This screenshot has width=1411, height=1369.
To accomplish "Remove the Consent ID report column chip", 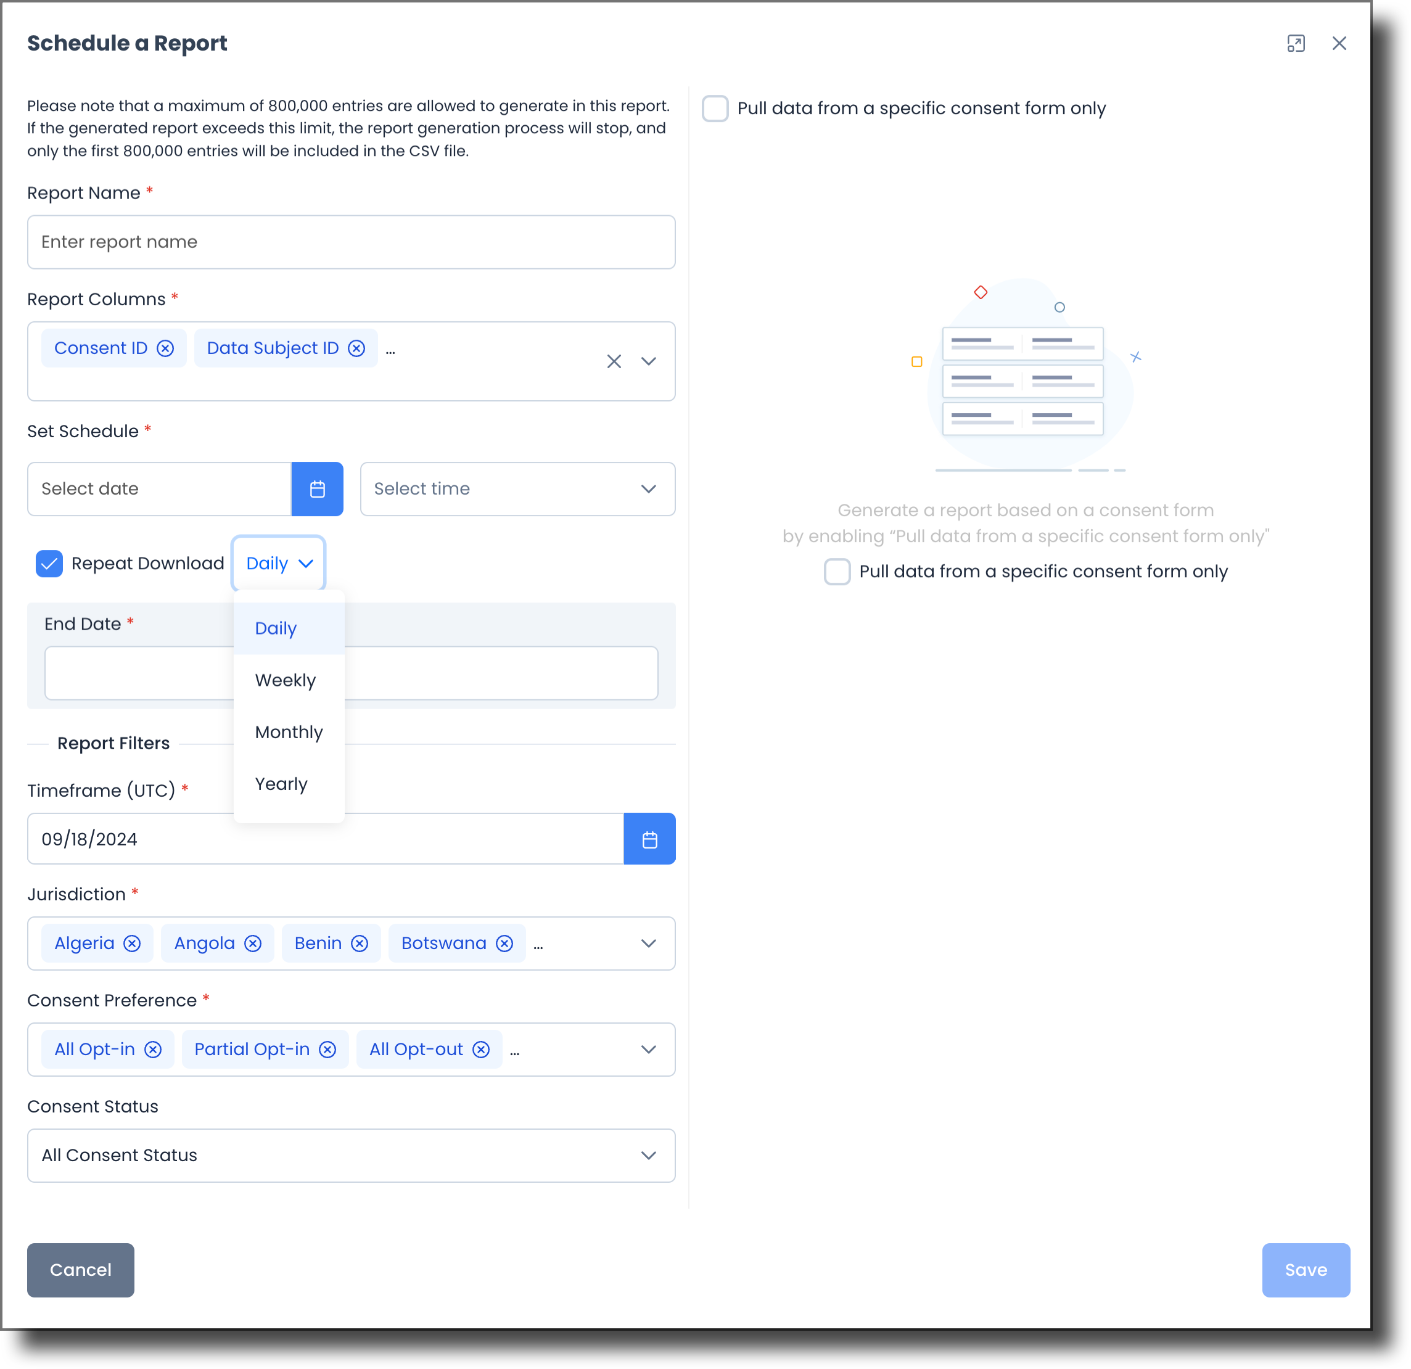I will point(167,348).
